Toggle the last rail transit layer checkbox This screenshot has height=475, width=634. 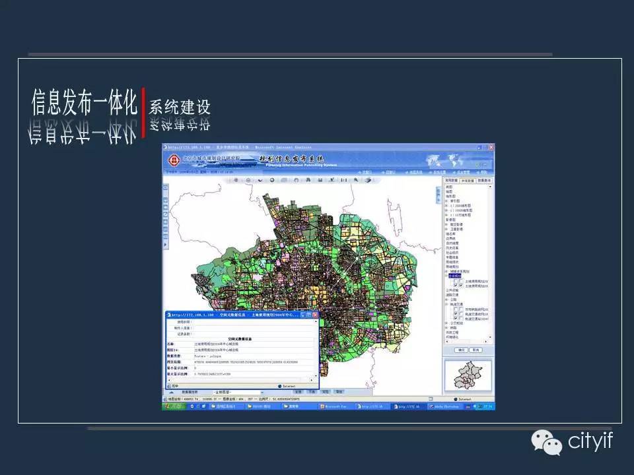click(x=455, y=319)
